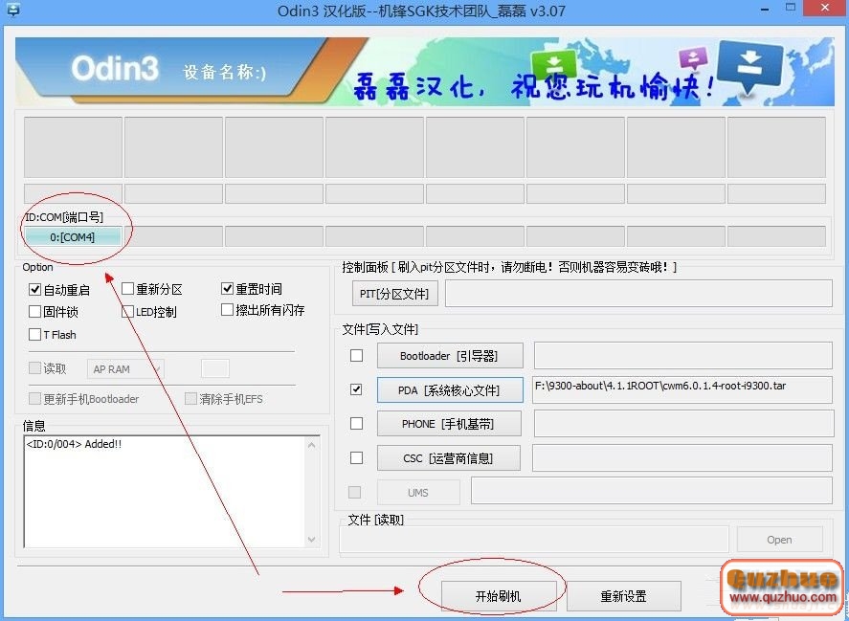Click the Odin3 banner logo
Viewport: 849px width, 621px height.
click(115, 69)
